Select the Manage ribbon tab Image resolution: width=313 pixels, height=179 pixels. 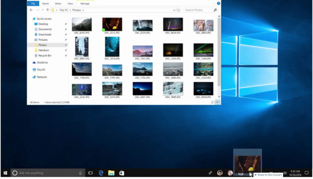(x=85, y=4)
